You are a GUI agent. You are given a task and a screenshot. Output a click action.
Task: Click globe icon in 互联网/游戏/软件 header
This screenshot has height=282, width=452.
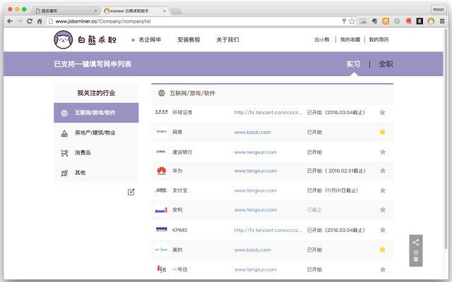[x=162, y=93]
